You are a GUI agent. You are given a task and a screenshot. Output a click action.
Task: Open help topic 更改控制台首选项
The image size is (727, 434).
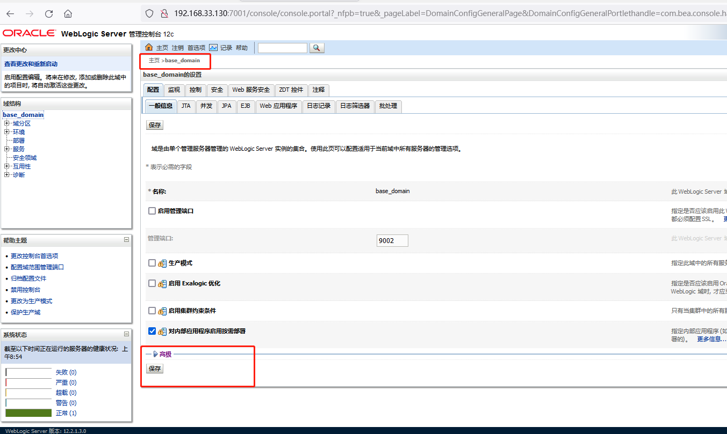coord(34,256)
